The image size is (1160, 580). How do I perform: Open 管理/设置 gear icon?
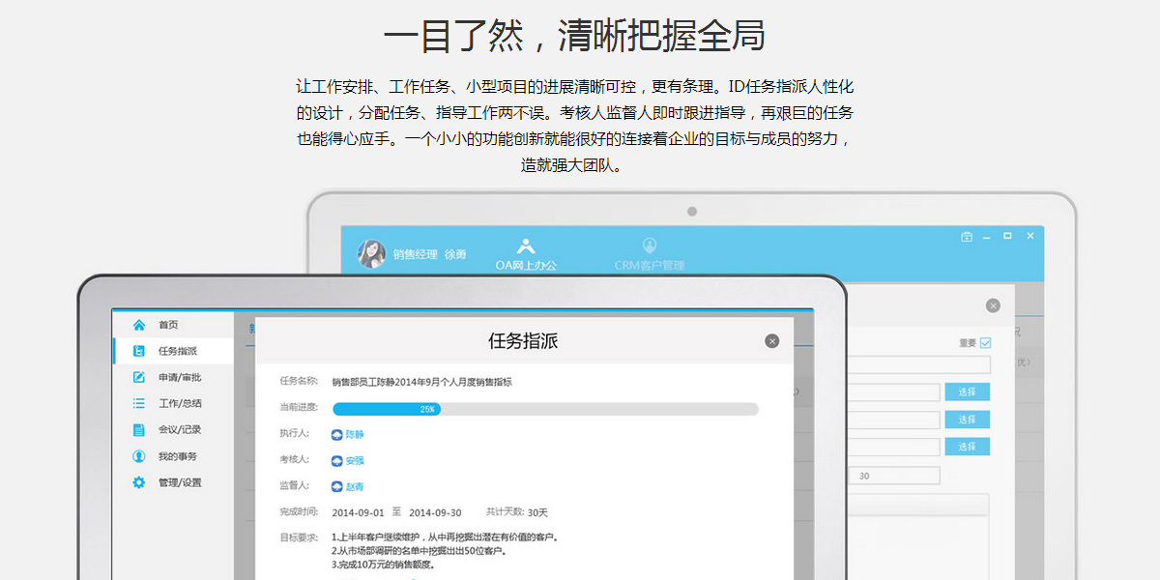tap(139, 482)
